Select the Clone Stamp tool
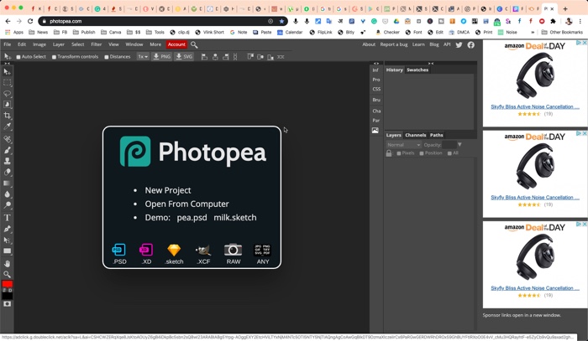Screen dimensions: 588x341 pyautogui.click(x=7, y=161)
